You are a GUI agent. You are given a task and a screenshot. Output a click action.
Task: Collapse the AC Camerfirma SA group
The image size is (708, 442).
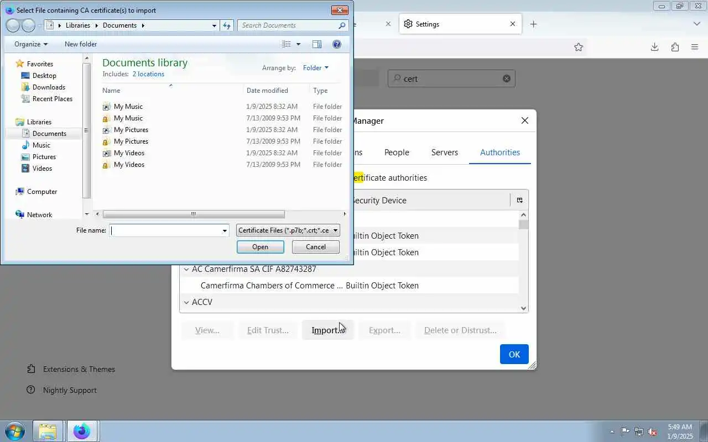(186, 269)
